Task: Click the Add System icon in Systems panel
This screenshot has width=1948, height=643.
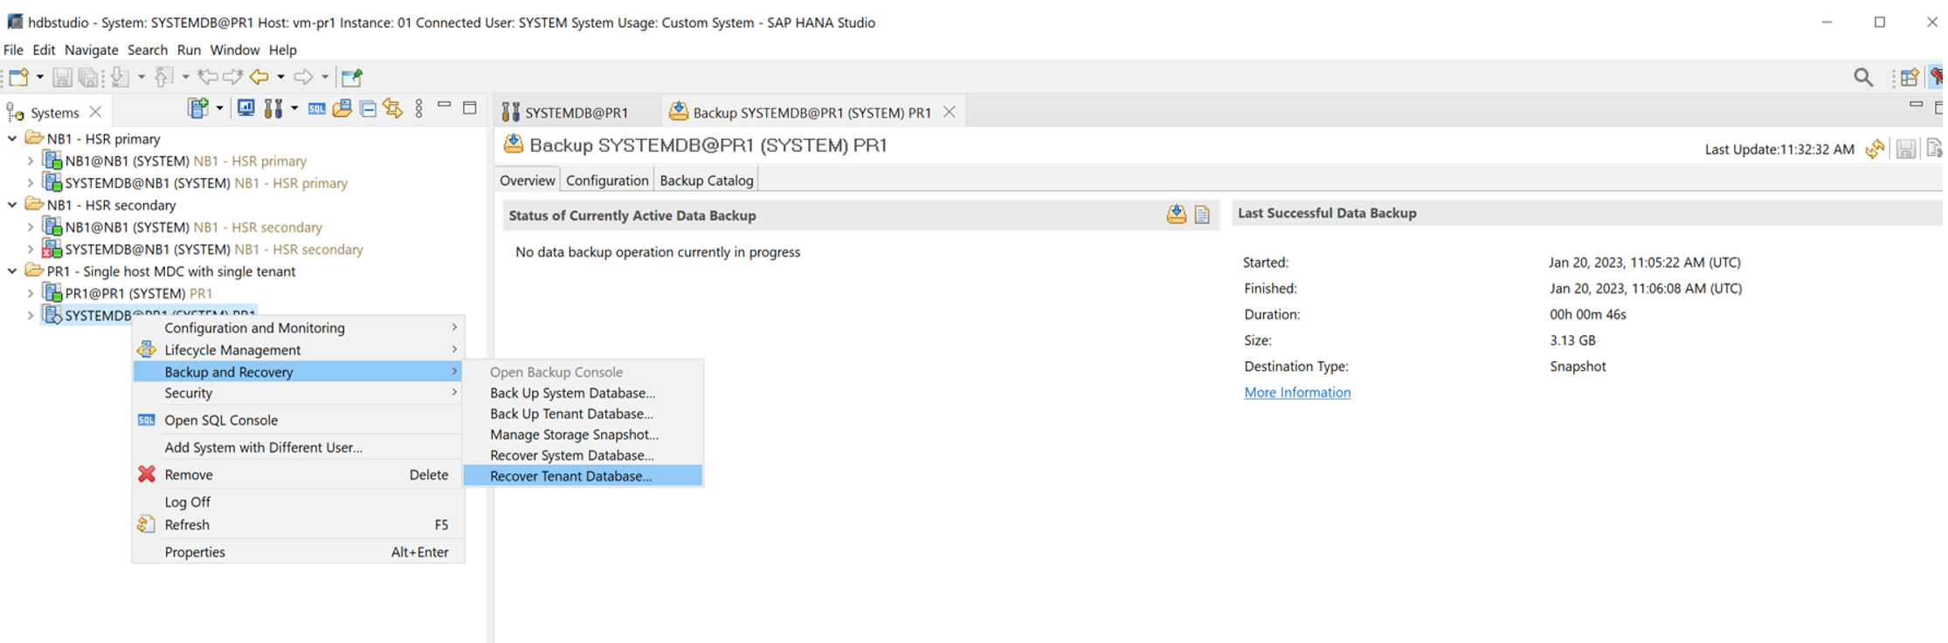Action: pyautogui.click(x=197, y=109)
